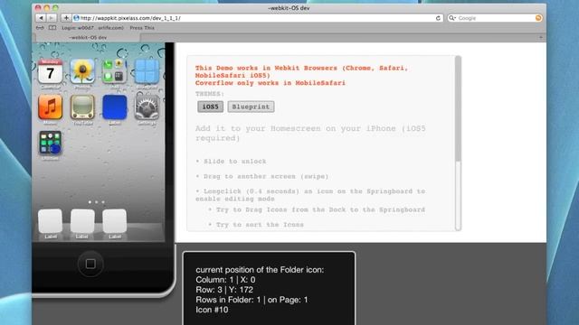
Task: Click the Google search magnifier icon
Action: tap(451, 18)
